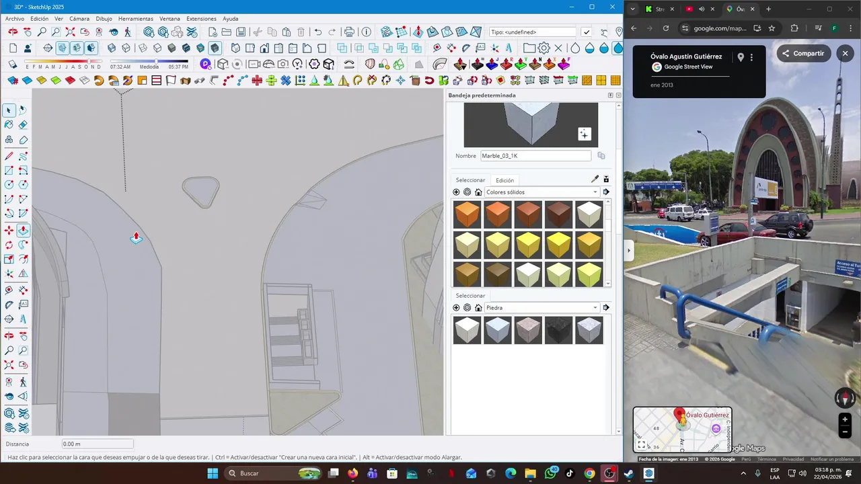This screenshot has width=861, height=484.
Task: Click the eyedropper sample paint icon
Action: (595, 179)
